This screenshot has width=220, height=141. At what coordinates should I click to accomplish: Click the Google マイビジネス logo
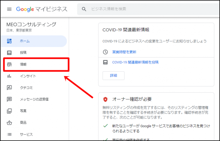click(42, 9)
